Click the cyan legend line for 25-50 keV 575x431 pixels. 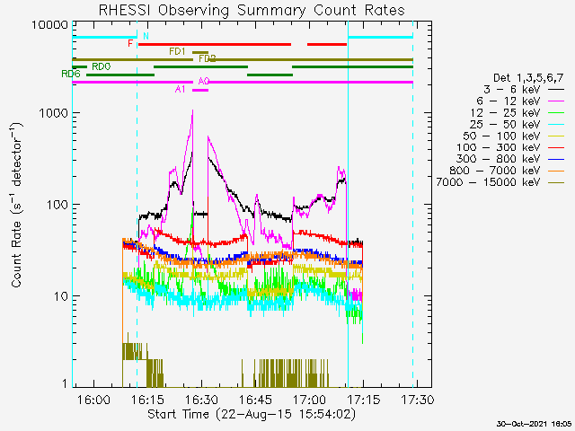click(x=556, y=124)
